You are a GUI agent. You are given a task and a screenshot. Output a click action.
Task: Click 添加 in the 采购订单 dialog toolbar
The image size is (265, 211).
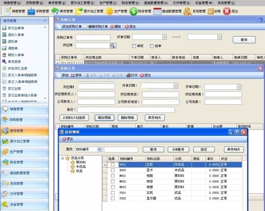click(x=63, y=75)
